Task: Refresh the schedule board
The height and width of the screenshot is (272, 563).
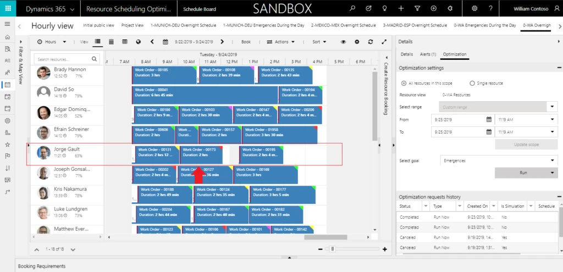Action: (x=370, y=42)
